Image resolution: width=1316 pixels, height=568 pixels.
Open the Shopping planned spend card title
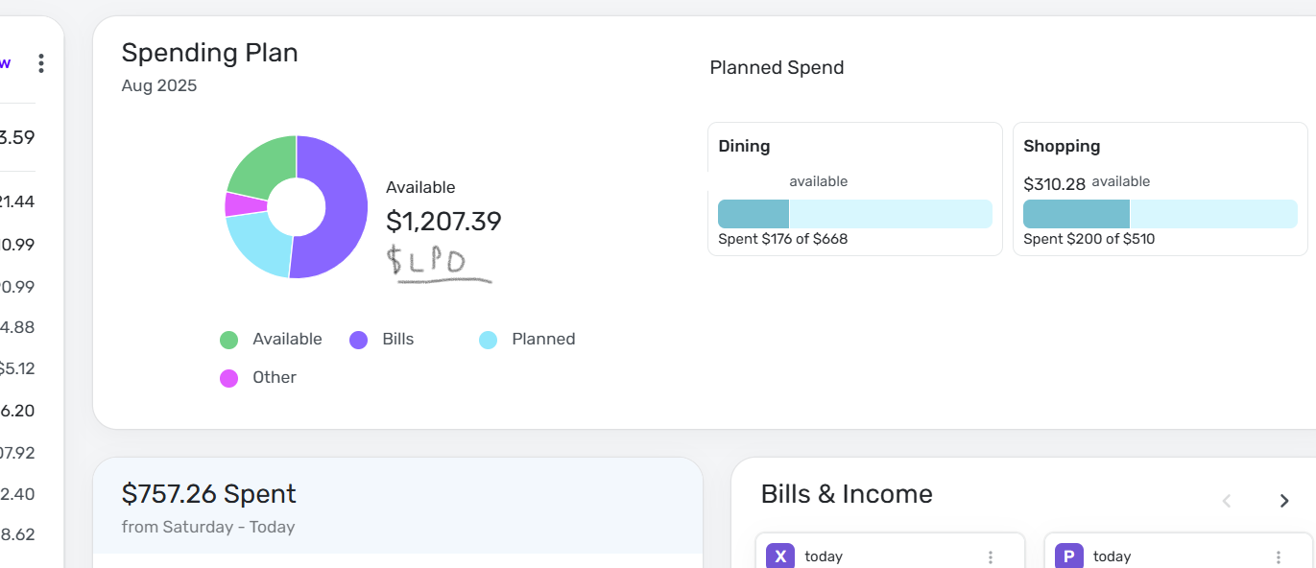click(x=1062, y=147)
